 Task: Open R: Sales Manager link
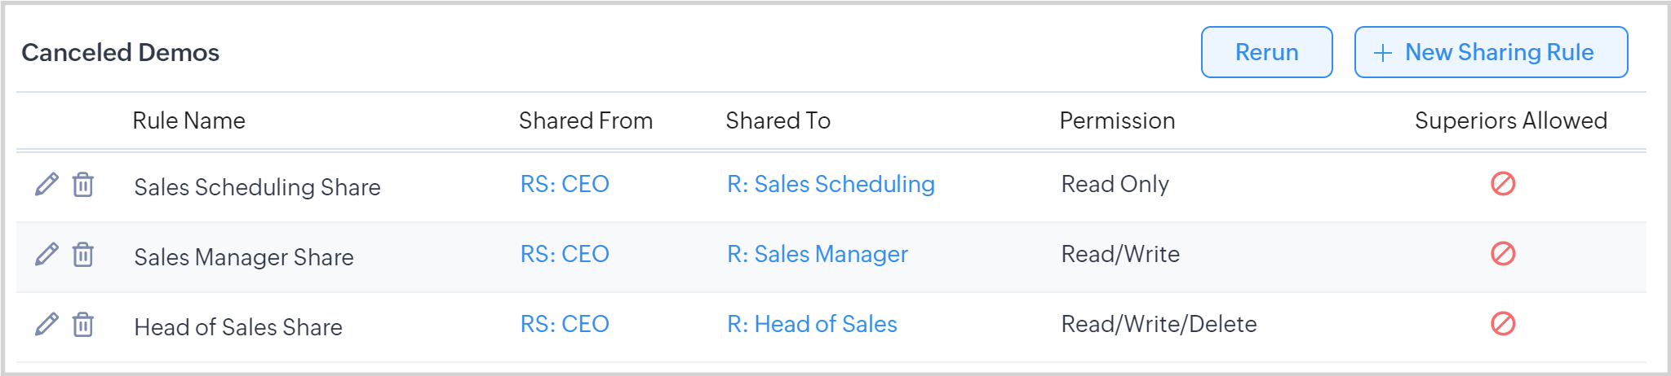817,254
